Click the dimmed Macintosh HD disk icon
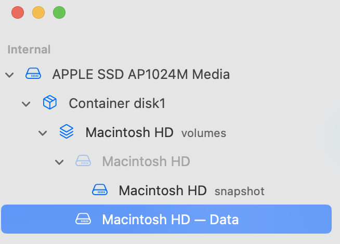The image size is (340, 244). pos(83,161)
